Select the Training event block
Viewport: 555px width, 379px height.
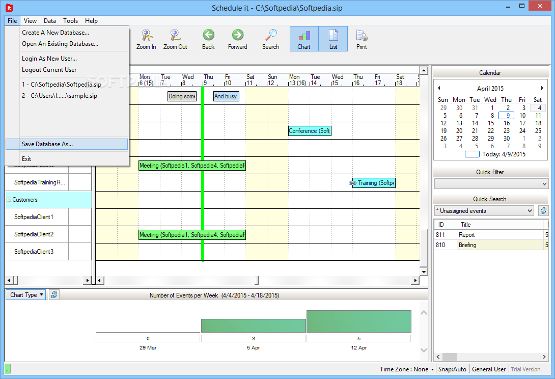pos(374,183)
